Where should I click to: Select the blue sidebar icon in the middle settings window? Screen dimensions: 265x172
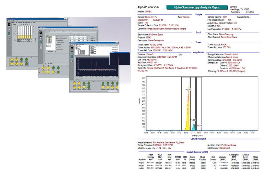click(41, 38)
